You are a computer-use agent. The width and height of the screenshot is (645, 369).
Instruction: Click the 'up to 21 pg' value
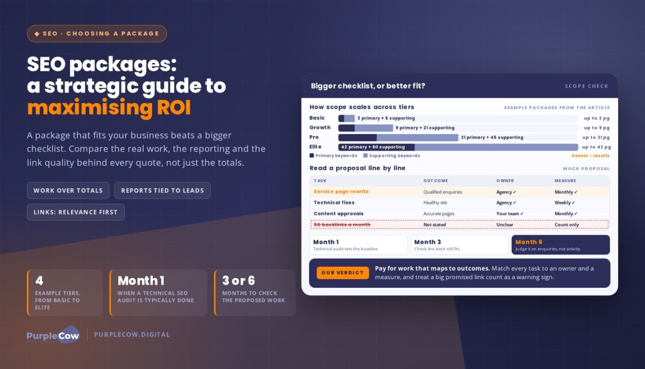click(596, 138)
